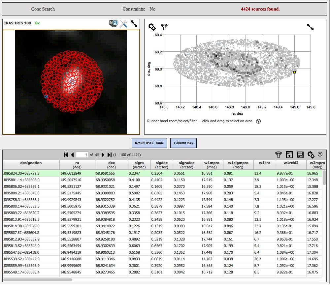Click the Column Key button
The height and width of the screenshot is (285, 330).
(183, 143)
